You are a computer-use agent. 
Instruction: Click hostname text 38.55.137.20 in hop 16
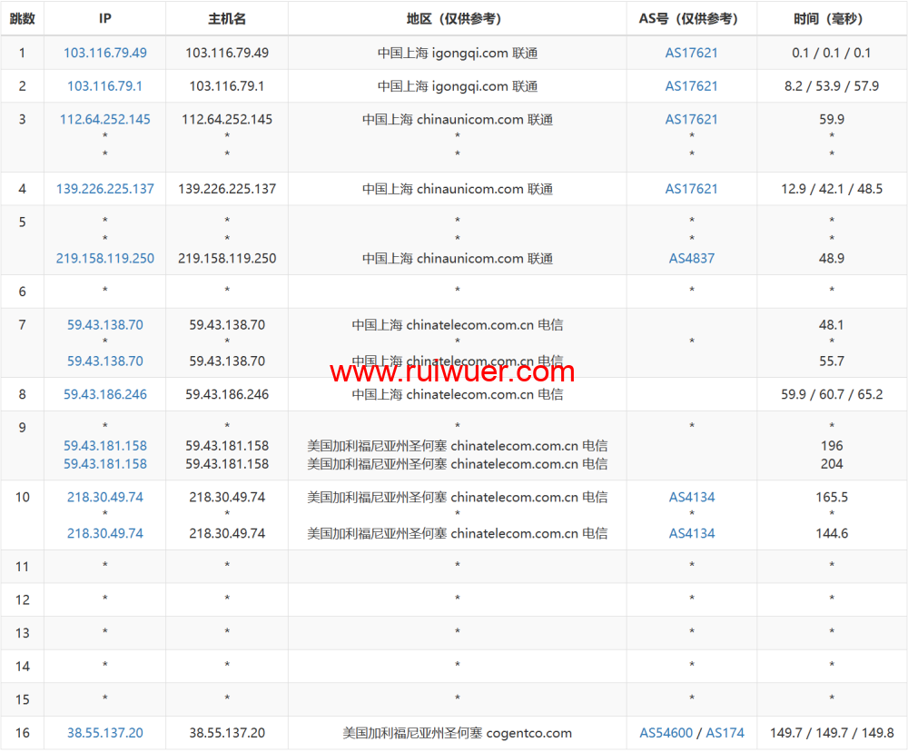(x=227, y=733)
